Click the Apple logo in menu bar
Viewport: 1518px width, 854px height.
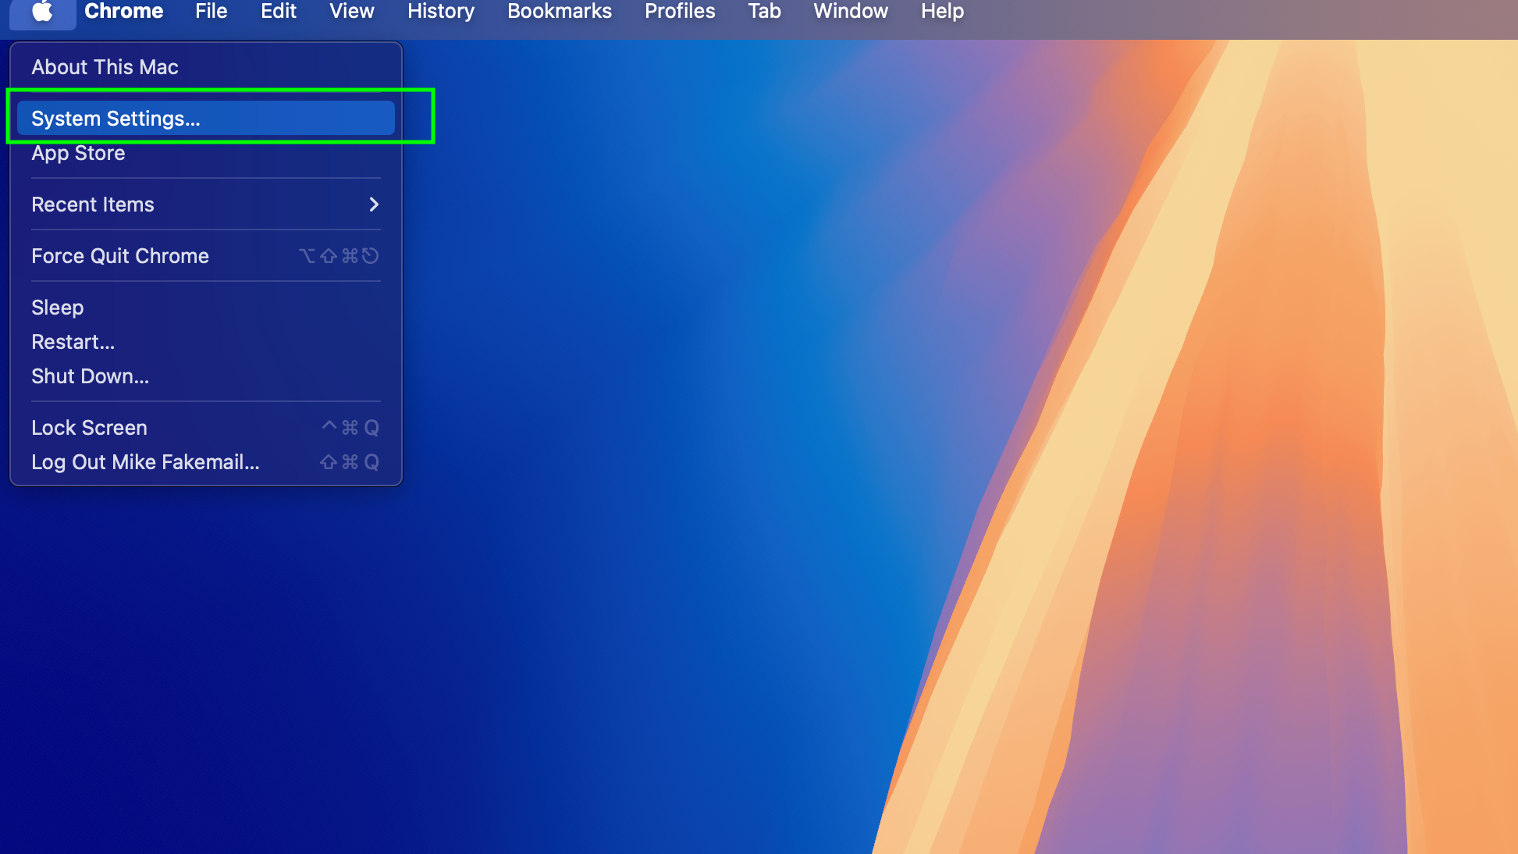(x=42, y=12)
